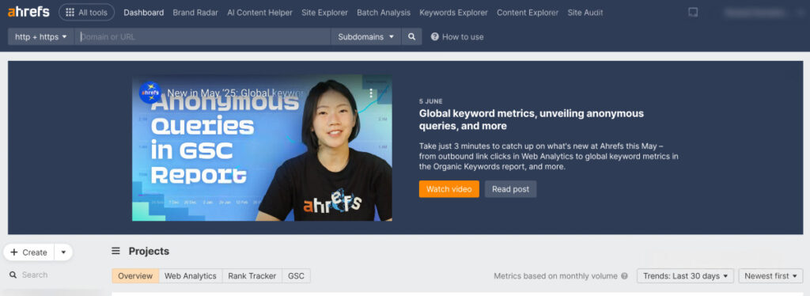The image size is (810, 296).
Task: Switch to the Web Analytics tab
Action: click(190, 276)
